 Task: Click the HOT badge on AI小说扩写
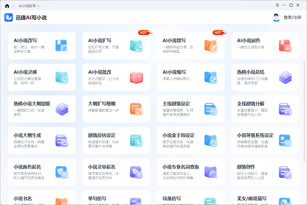point(145,32)
